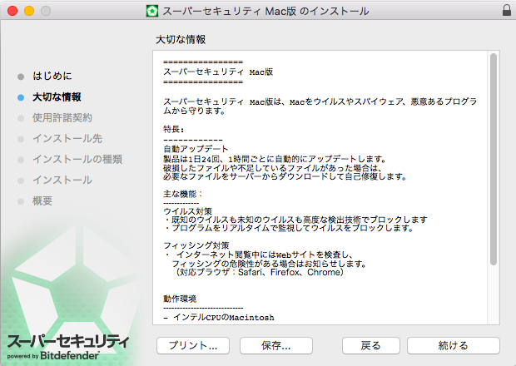Click the lock icon in title bar
The width and height of the screenshot is (516, 366).
click(x=507, y=10)
